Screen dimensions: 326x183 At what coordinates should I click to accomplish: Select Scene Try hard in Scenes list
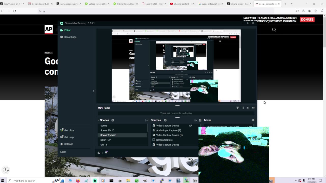(x=122, y=135)
